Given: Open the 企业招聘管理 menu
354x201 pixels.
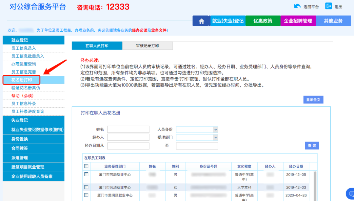Looking at the screenshot, I should tap(298, 21).
